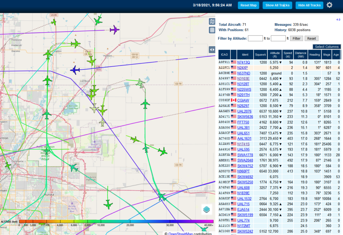
Task: Open the UAL381 ident link
Action: [x=243, y=128]
